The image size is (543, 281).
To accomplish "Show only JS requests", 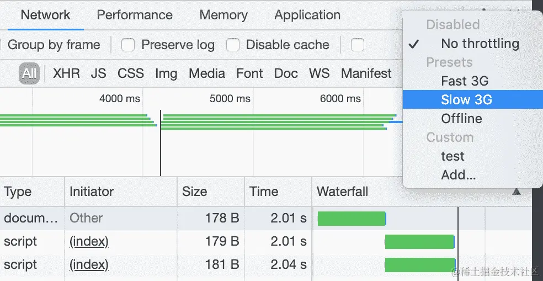I will [98, 73].
